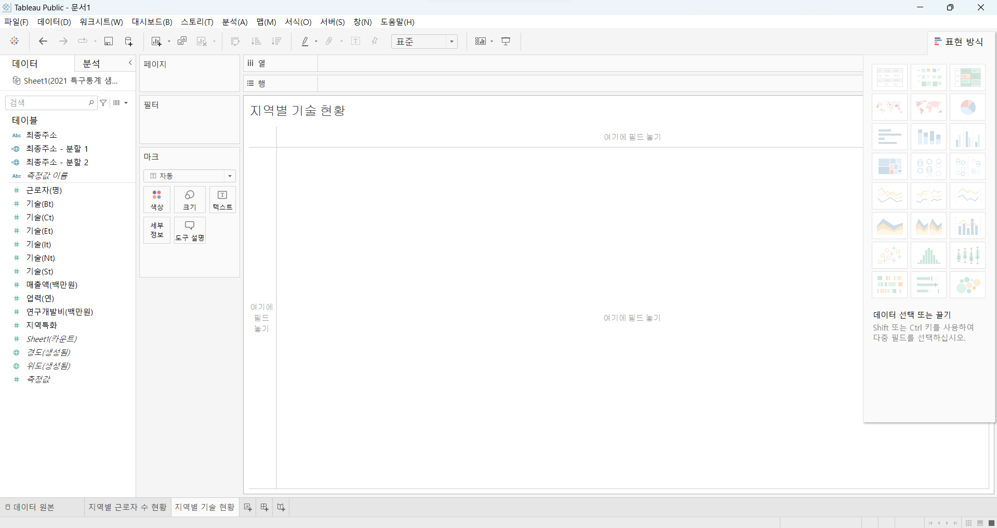Switch to 지역별 근로자 수 현황 sheet tab
This screenshot has width=997, height=528.
pyautogui.click(x=127, y=507)
